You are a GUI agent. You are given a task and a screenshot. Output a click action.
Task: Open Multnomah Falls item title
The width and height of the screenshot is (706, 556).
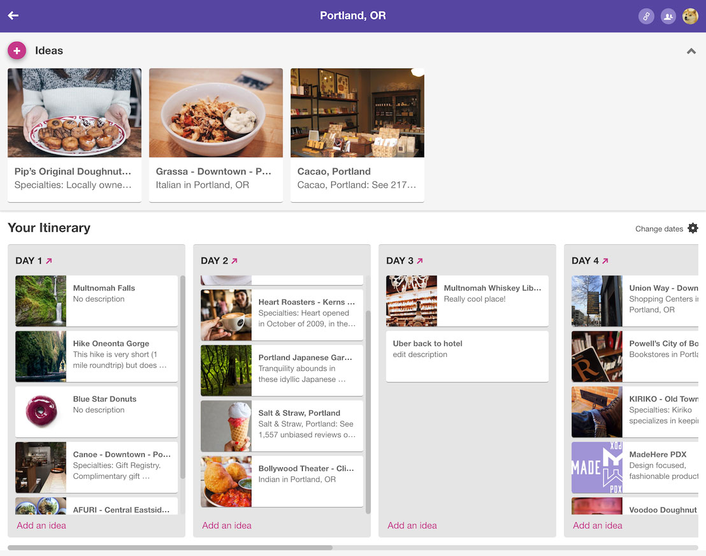pos(104,288)
